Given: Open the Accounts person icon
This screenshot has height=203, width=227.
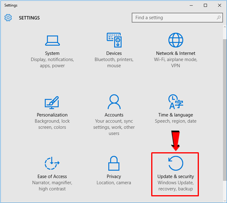Looking at the screenshot, I should pos(114,102).
